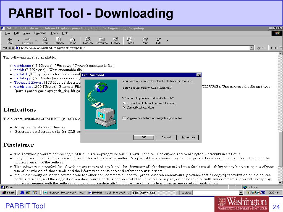The height and width of the screenshot is (212, 283).
Task: Click the Print toolbar icon
Action: coord(145,41)
